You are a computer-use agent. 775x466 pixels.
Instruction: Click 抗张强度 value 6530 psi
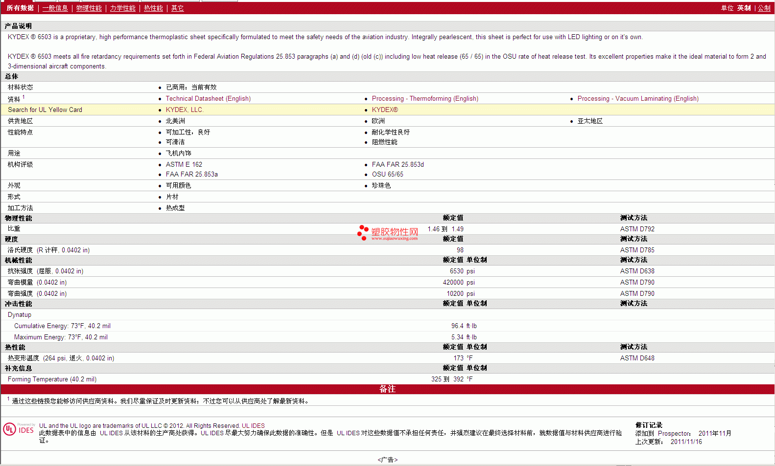coord(462,271)
